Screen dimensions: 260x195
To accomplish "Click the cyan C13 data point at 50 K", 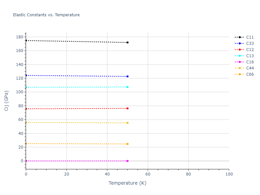I will pyautogui.click(x=127, y=87).
